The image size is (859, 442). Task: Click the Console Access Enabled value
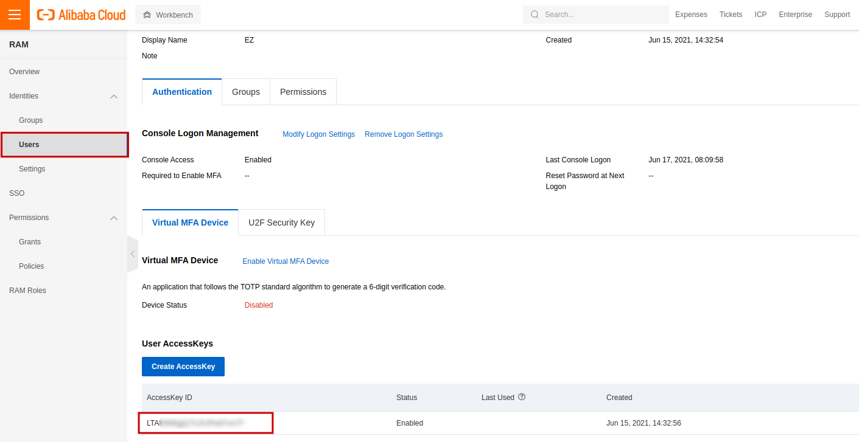pyautogui.click(x=258, y=160)
